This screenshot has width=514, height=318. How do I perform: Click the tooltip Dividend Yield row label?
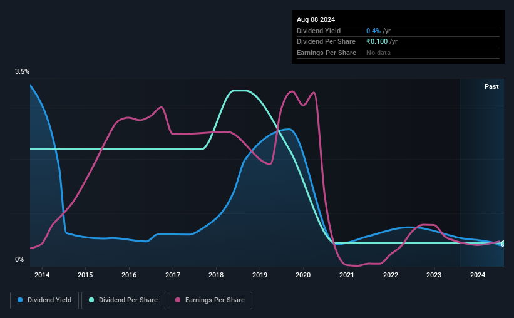[x=319, y=31]
